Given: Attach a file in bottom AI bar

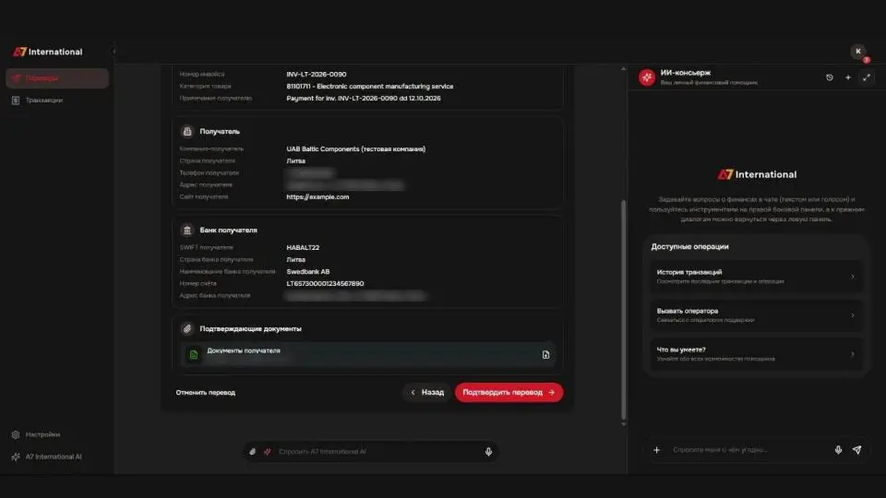Looking at the screenshot, I should coord(253,452).
